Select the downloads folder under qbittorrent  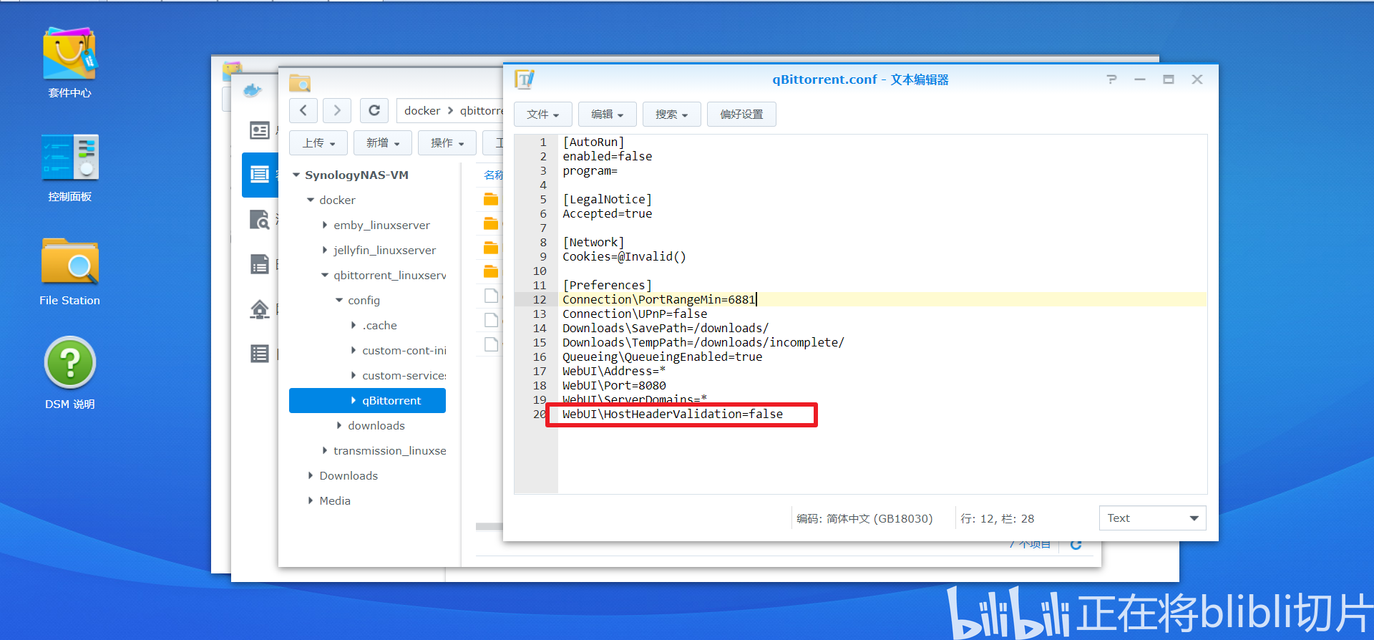coord(376,426)
